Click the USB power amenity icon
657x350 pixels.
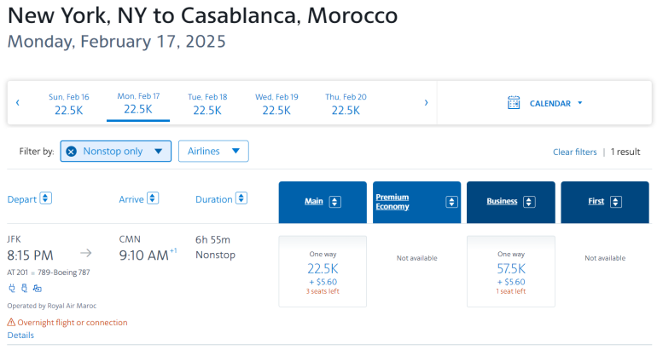click(24, 288)
